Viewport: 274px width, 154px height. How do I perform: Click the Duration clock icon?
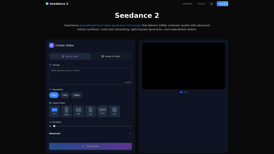coord(50,122)
